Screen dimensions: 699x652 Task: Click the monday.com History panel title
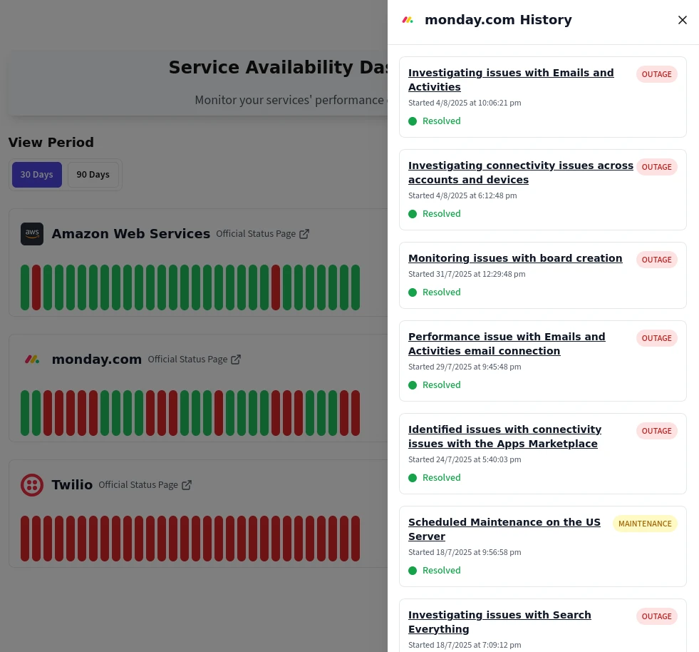tap(498, 20)
